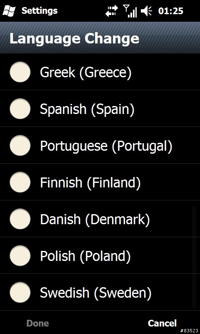This screenshot has width=200, height=334.
Task: Click the Language Change header
Action: tap(75, 38)
